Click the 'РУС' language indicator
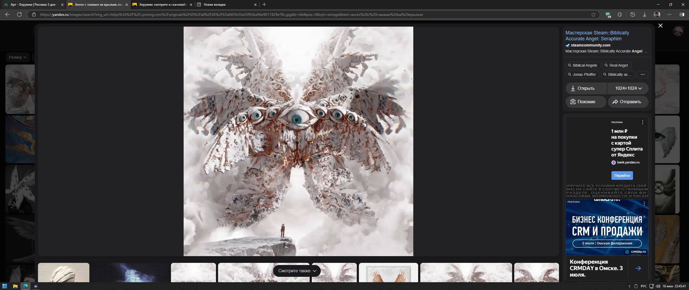 643,286
